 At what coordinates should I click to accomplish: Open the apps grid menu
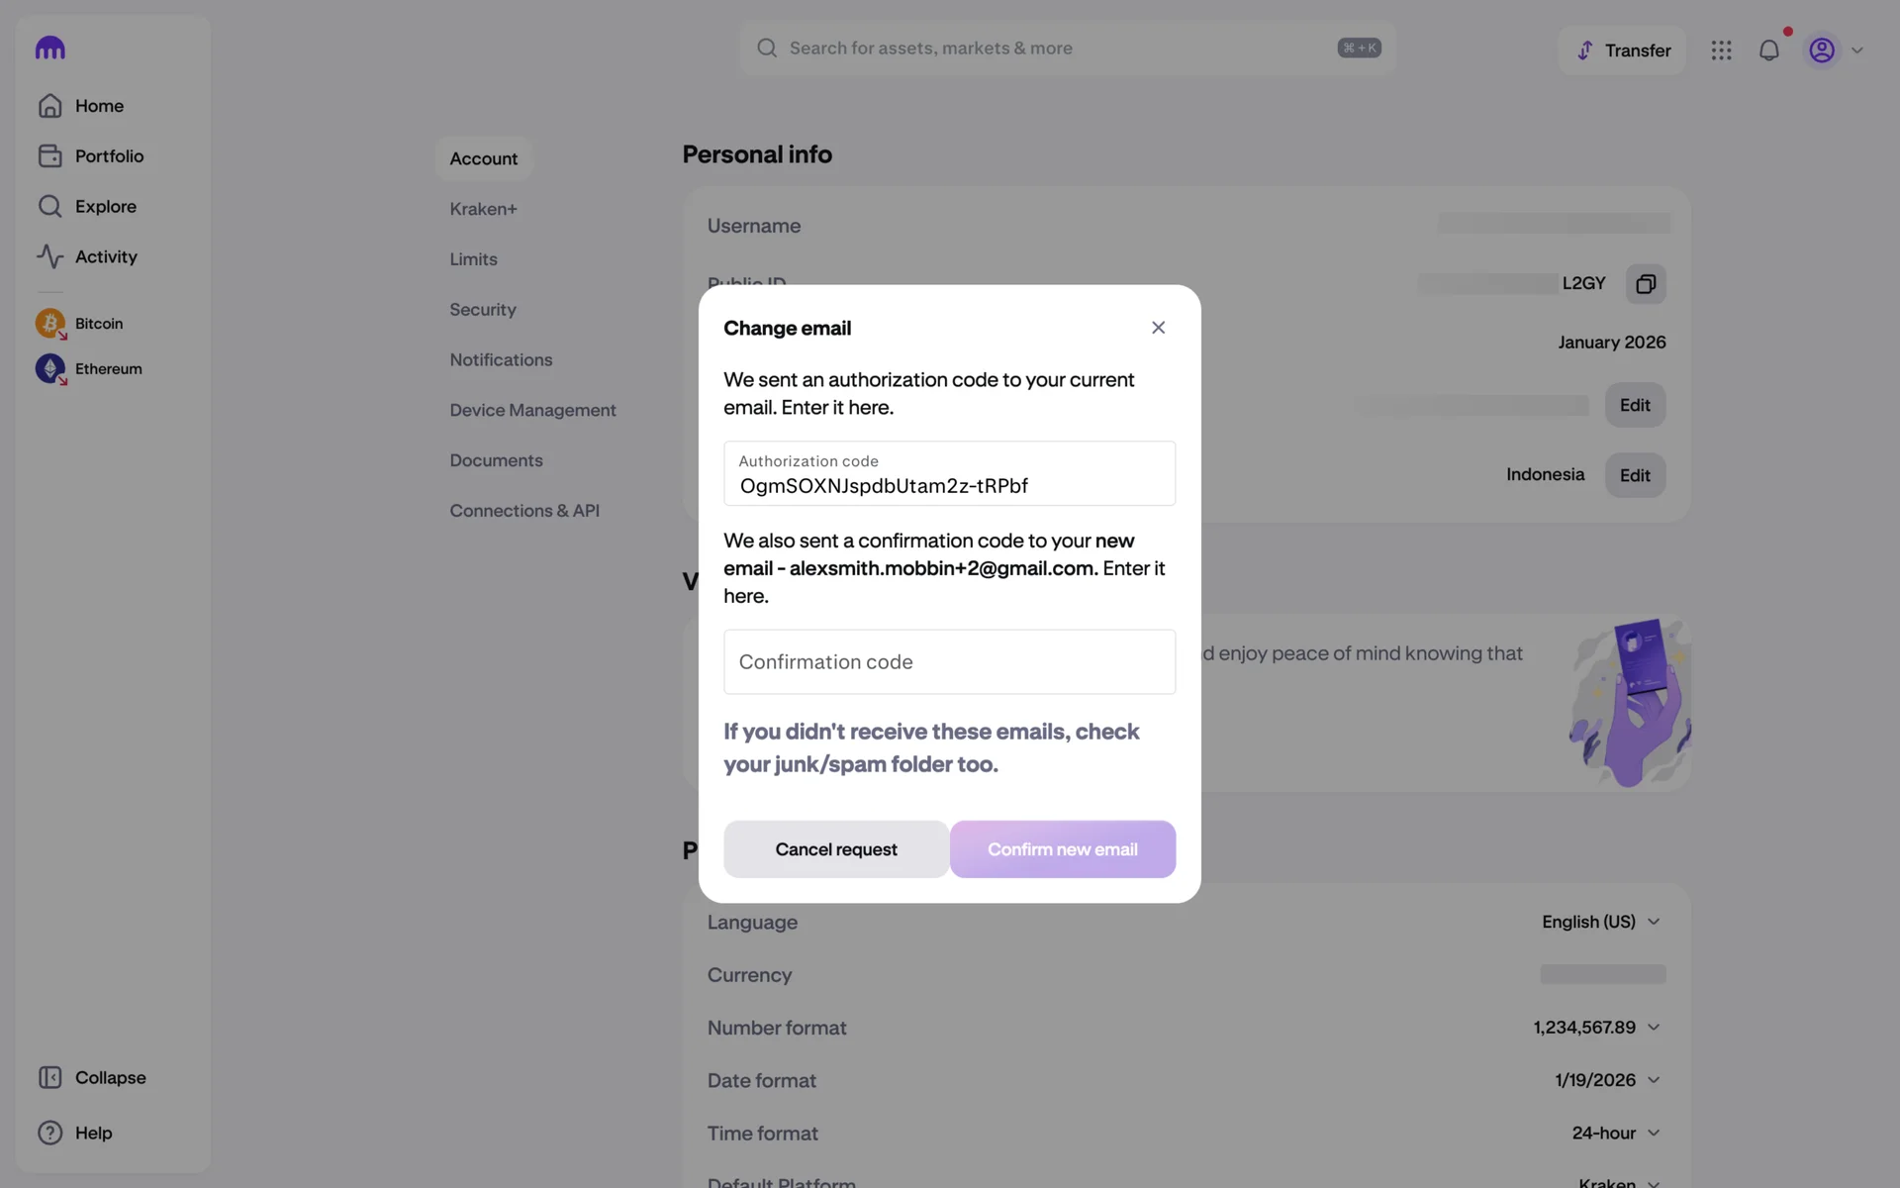[x=1721, y=50]
